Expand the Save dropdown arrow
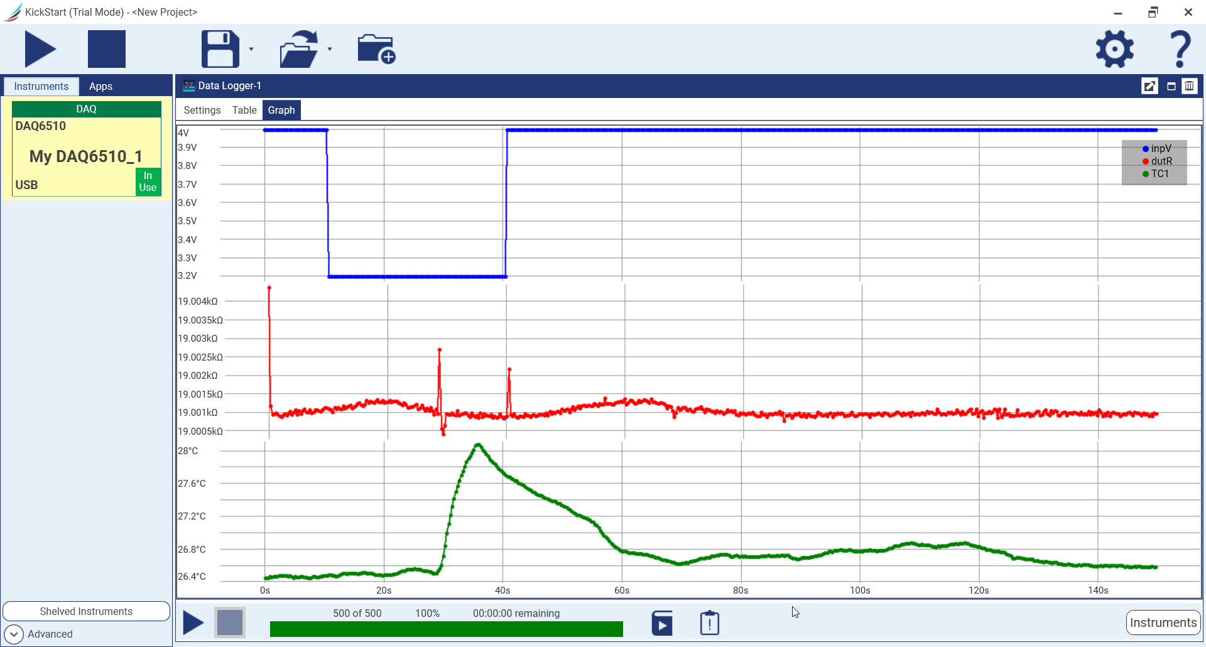This screenshot has width=1206, height=647. [251, 49]
